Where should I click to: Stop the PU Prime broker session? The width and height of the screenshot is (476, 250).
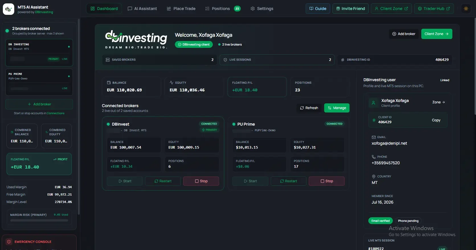point(327,181)
